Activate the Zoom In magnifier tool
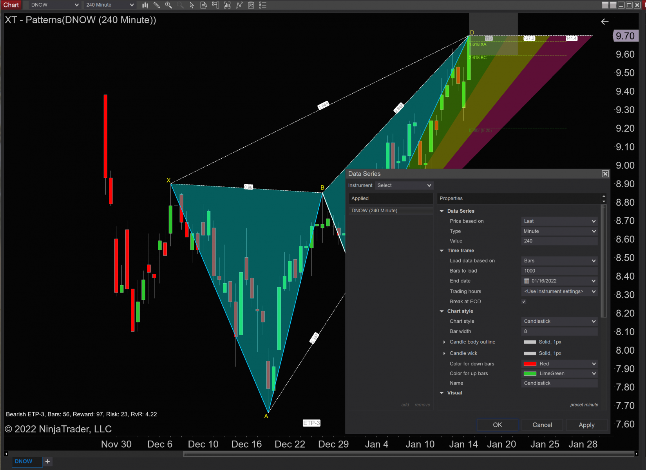The image size is (646, 470). point(168,5)
